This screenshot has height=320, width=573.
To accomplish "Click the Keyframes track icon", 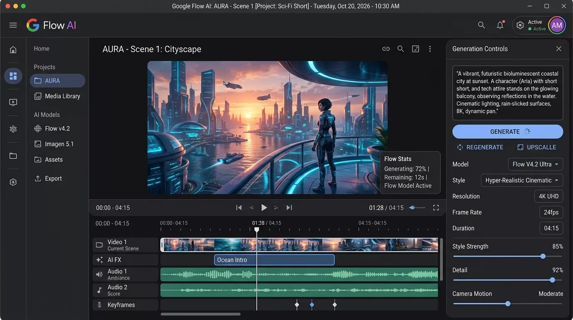I will point(100,305).
